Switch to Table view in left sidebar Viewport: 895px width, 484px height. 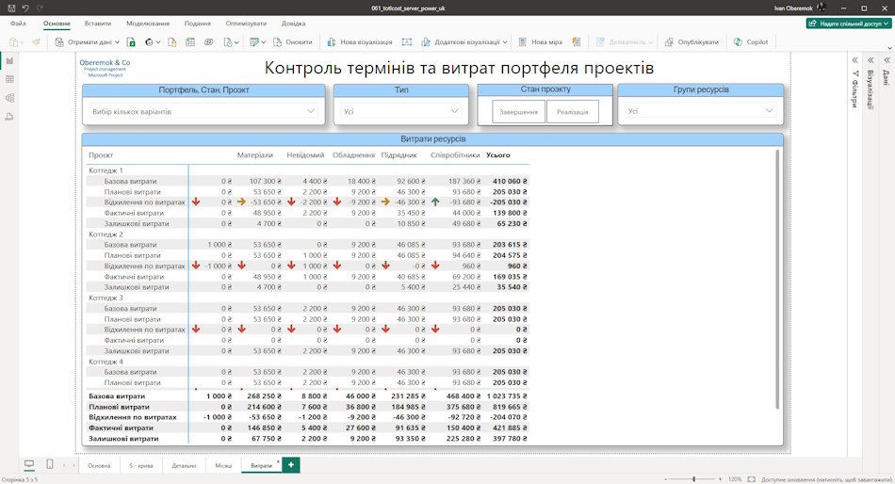click(9, 79)
